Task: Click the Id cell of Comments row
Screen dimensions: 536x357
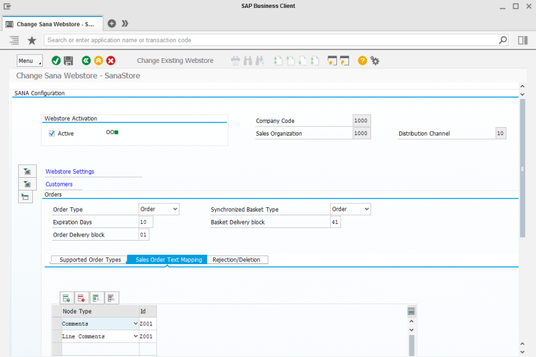Action: 147,324
